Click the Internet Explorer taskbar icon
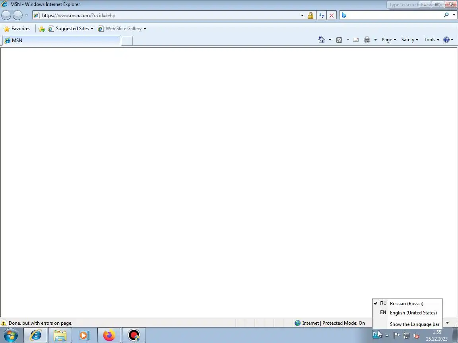 (35, 335)
